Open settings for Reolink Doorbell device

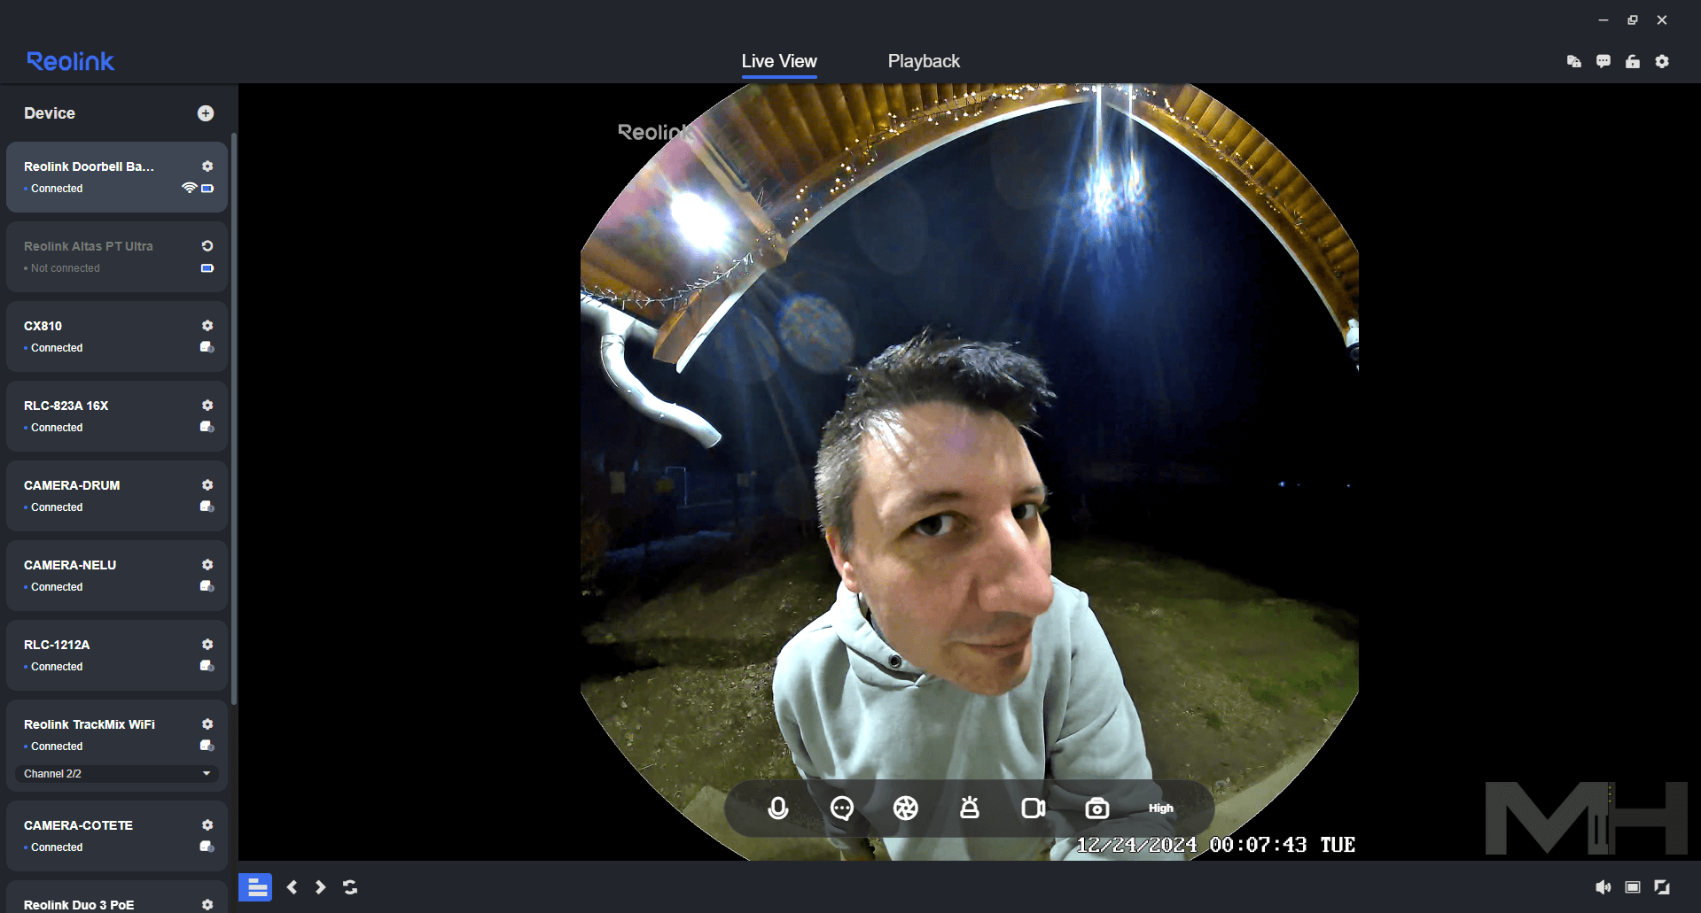(207, 166)
